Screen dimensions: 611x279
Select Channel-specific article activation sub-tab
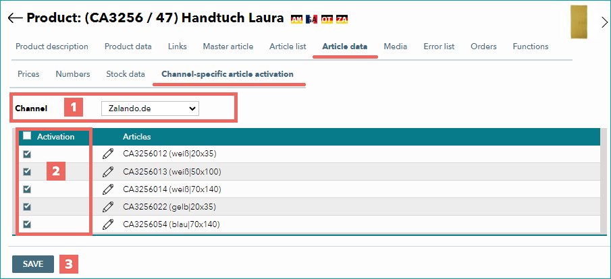pyautogui.click(x=228, y=74)
